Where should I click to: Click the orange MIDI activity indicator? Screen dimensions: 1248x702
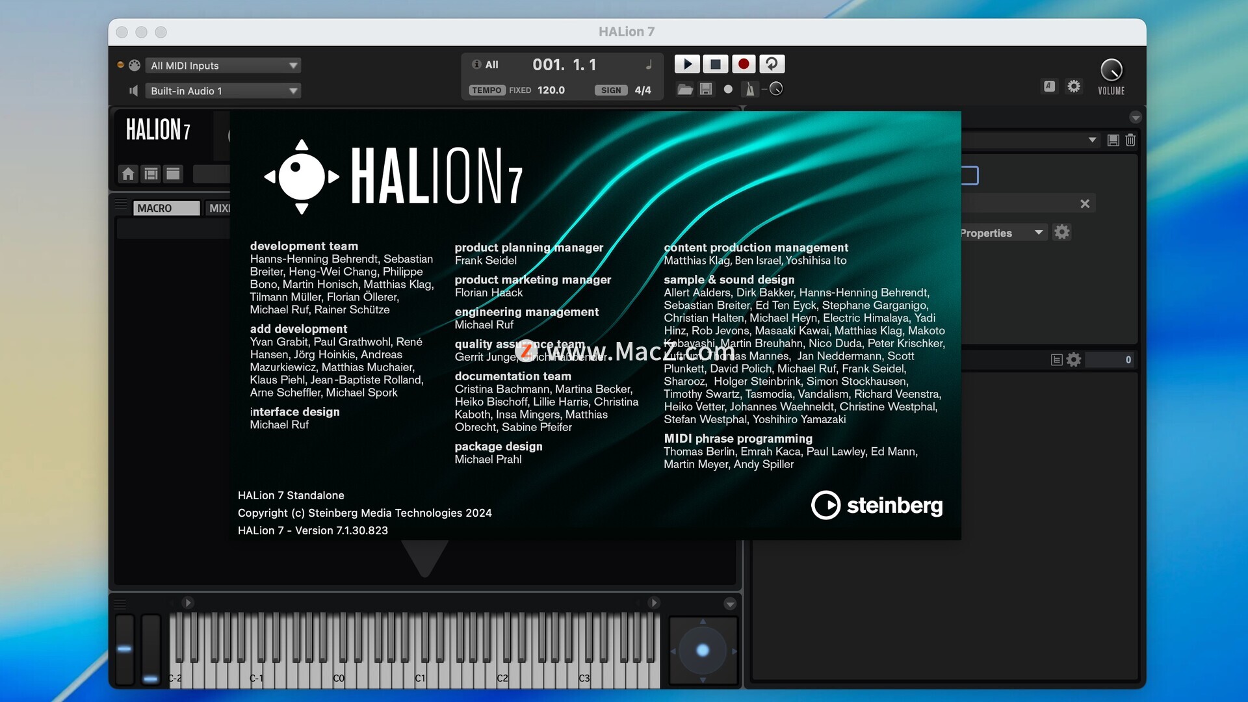point(120,65)
